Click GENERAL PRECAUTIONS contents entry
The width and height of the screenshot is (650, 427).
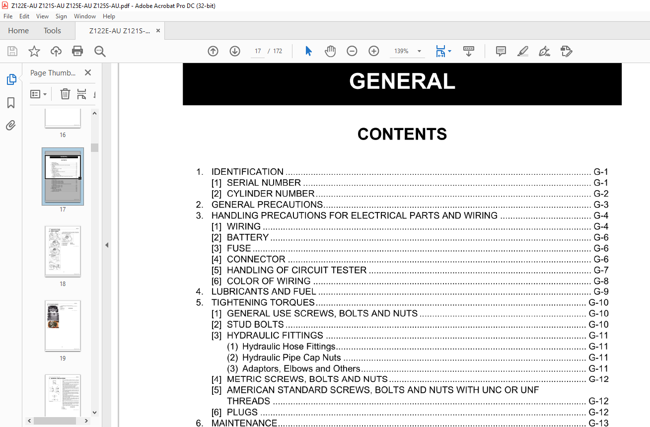coord(402,205)
